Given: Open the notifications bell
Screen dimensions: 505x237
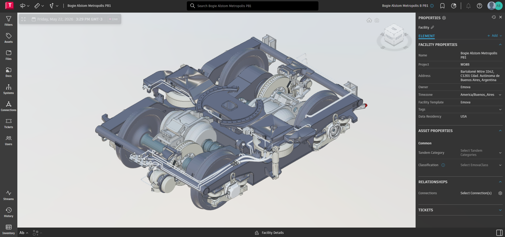Looking at the screenshot, I should (468, 6).
